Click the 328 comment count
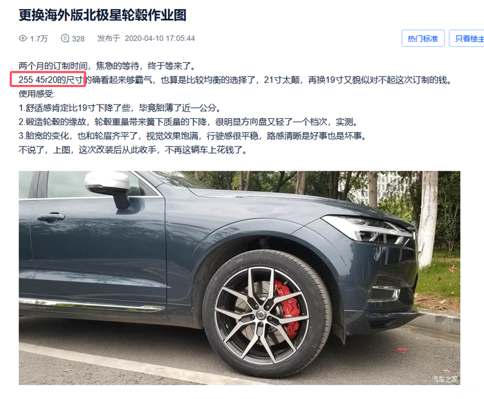This screenshot has height=399, width=484. (x=78, y=39)
